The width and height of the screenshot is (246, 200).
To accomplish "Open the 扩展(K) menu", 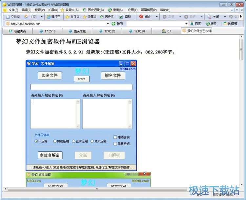I will [53, 10].
